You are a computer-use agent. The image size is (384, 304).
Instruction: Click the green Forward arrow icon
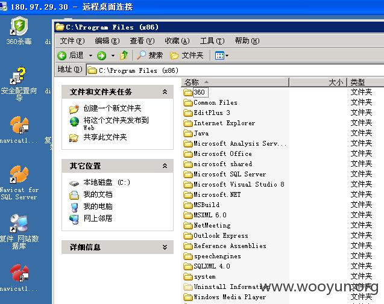click(x=101, y=56)
